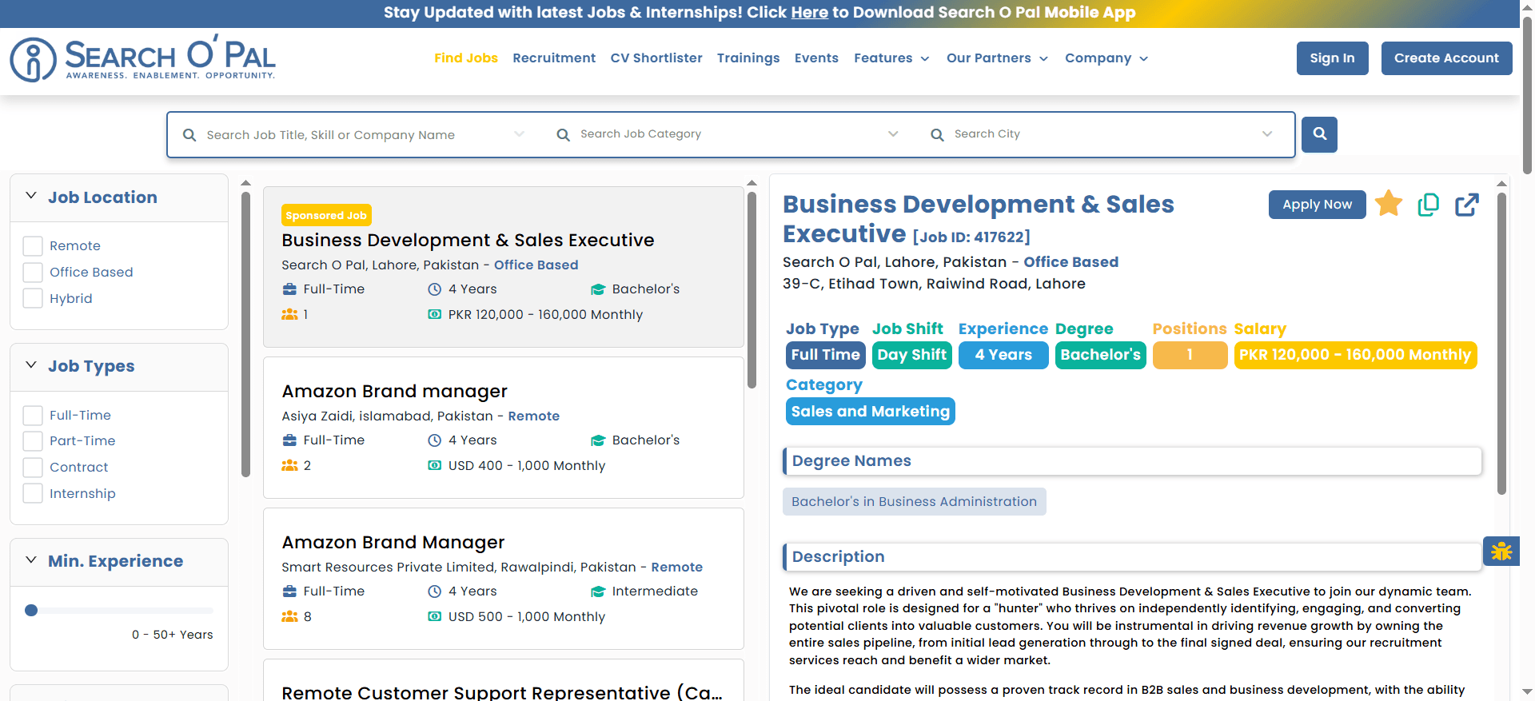This screenshot has height=701, width=1535.
Task: Open the job title search dropdown arrow
Action: [x=520, y=134]
